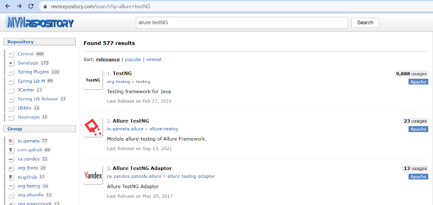The height and width of the screenshot is (205, 433).
Task: Open the org.testng group link in result one
Action: (119, 82)
